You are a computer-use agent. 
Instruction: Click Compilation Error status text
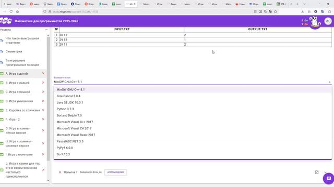(x=91, y=172)
